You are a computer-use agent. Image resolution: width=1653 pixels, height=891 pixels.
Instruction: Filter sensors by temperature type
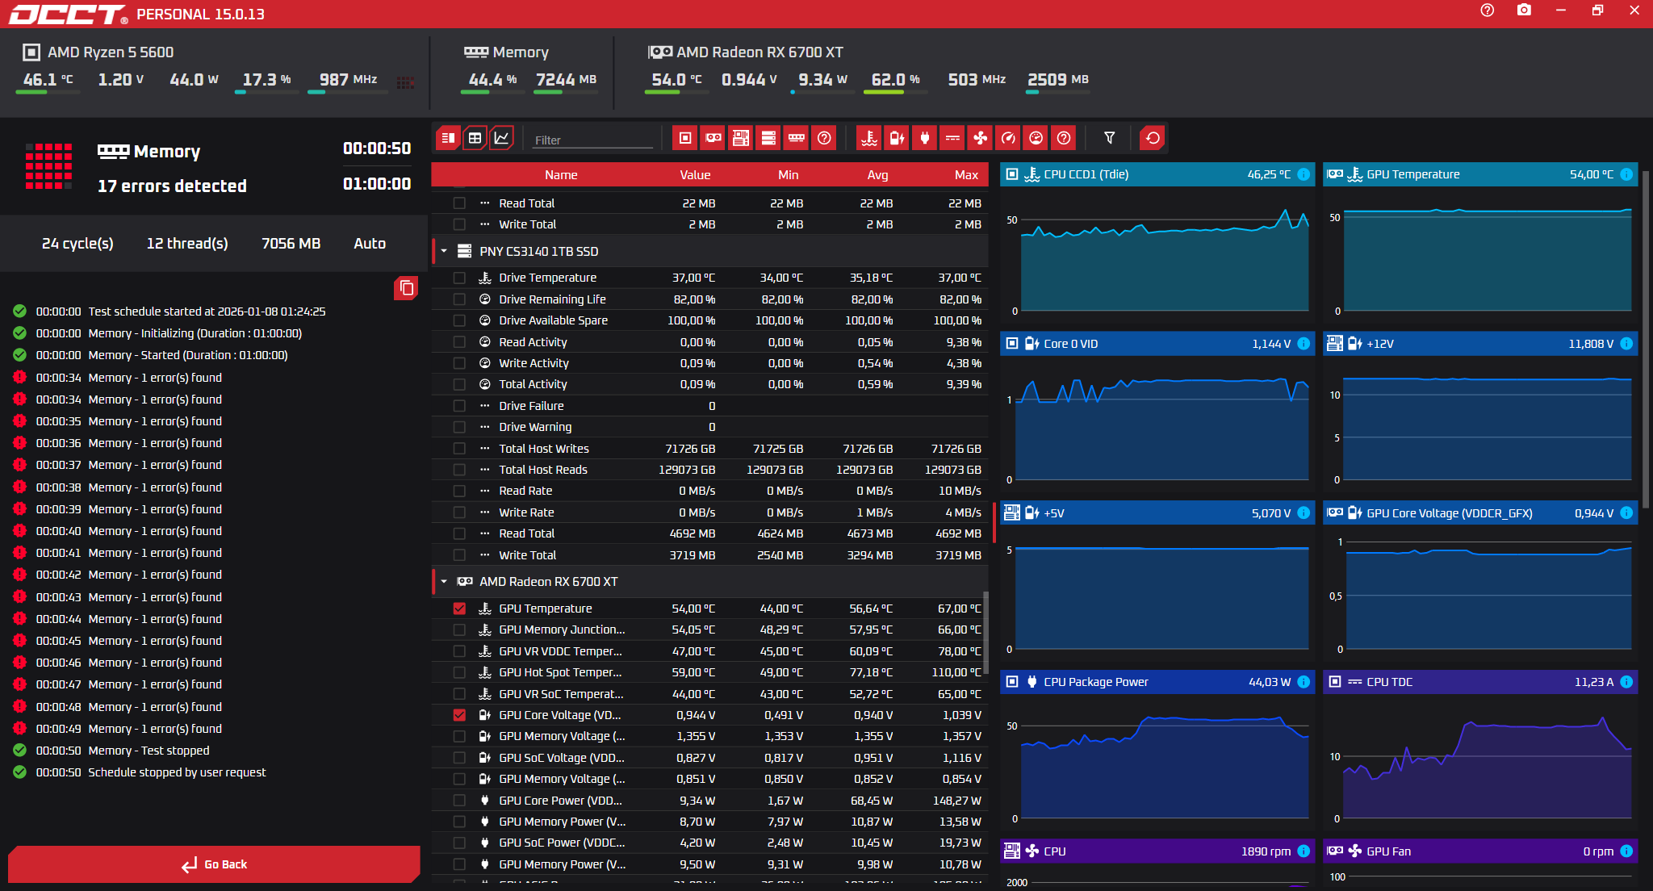point(869,138)
